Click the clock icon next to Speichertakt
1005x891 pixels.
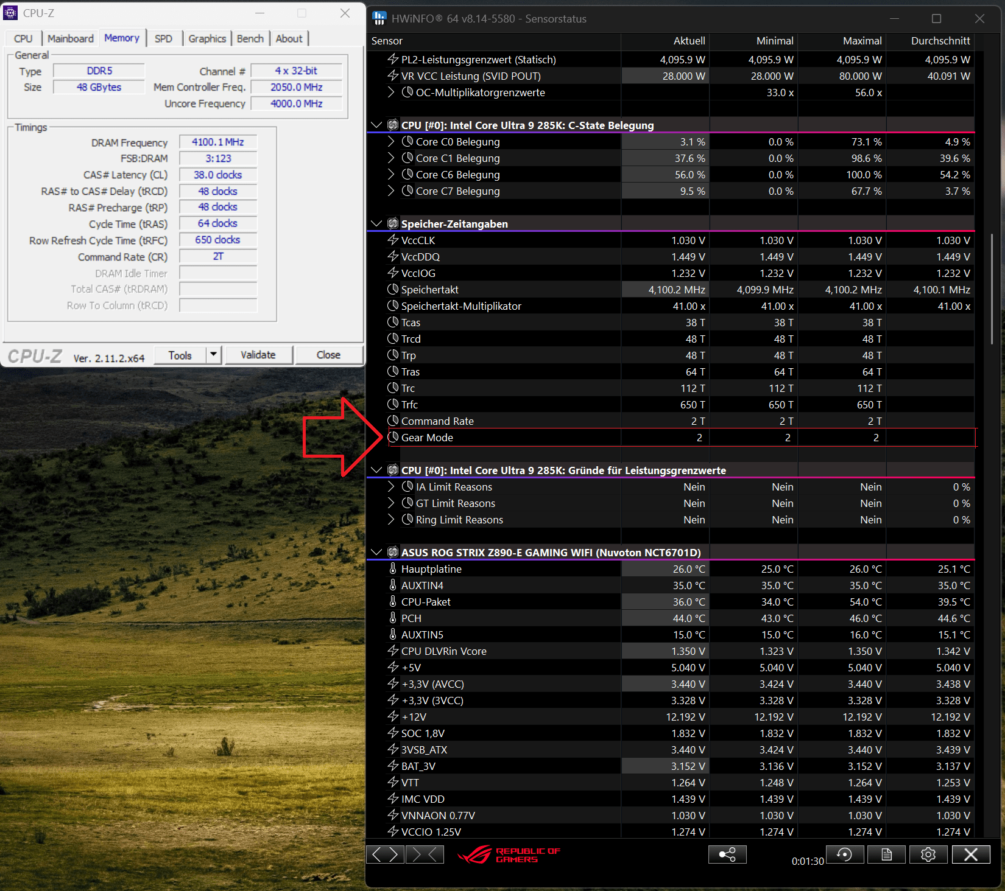point(393,289)
